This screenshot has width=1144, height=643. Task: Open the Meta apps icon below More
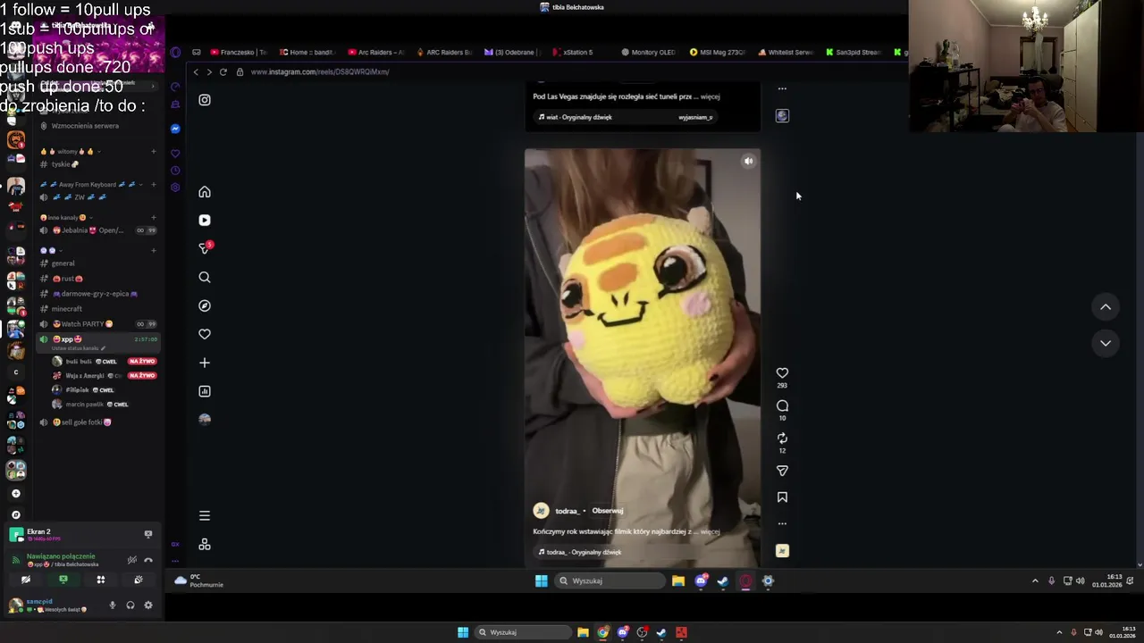pyautogui.click(x=205, y=544)
